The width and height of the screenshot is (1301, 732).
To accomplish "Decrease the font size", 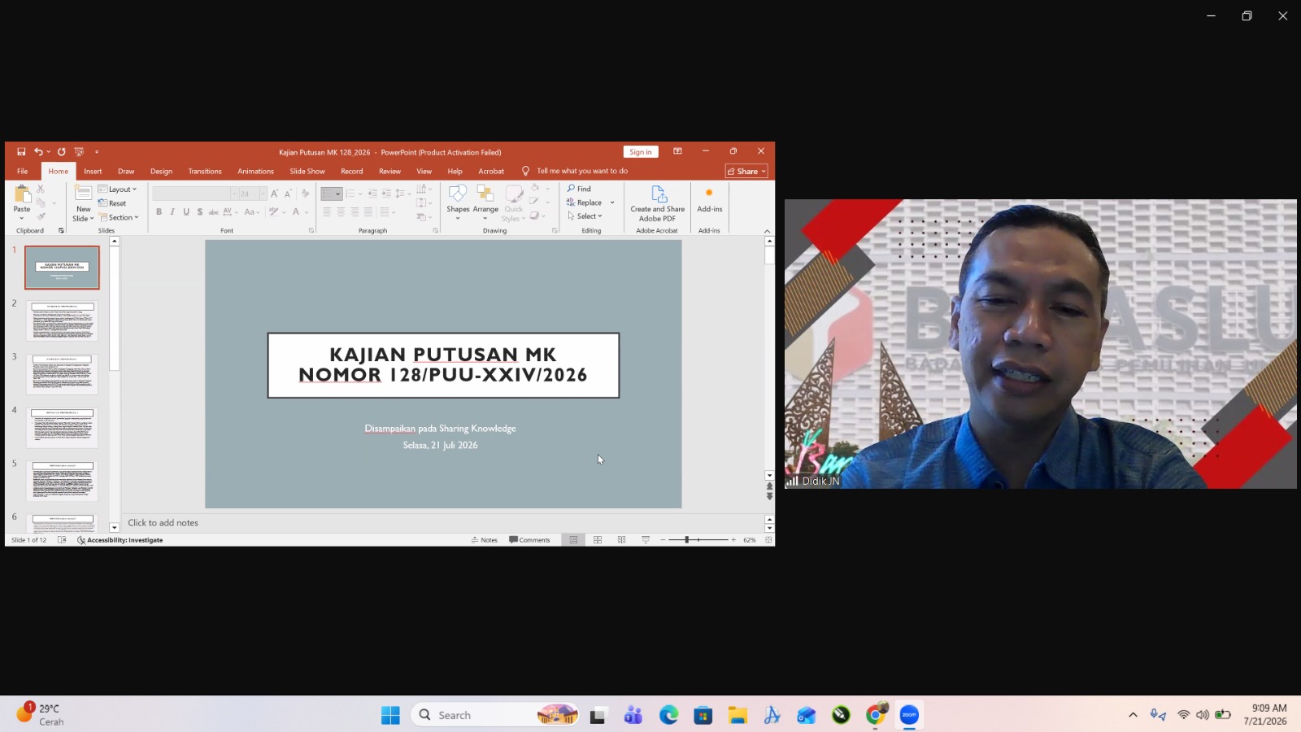I will [288, 194].
